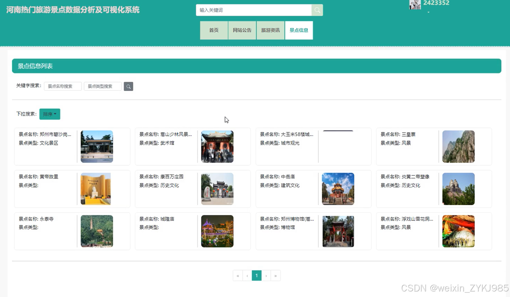The width and height of the screenshot is (510, 297).
Task: Select the 景点信息 navigation tab
Action: click(299, 30)
